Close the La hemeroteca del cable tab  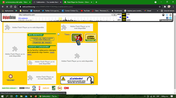click(x=30, y=2)
